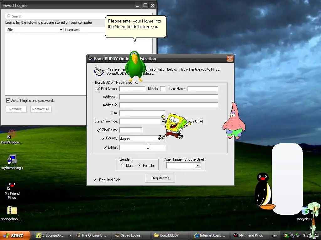Expand the 3 SpongeBo... taskbar group
The image size is (321, 240).
(x=70, y=235)
